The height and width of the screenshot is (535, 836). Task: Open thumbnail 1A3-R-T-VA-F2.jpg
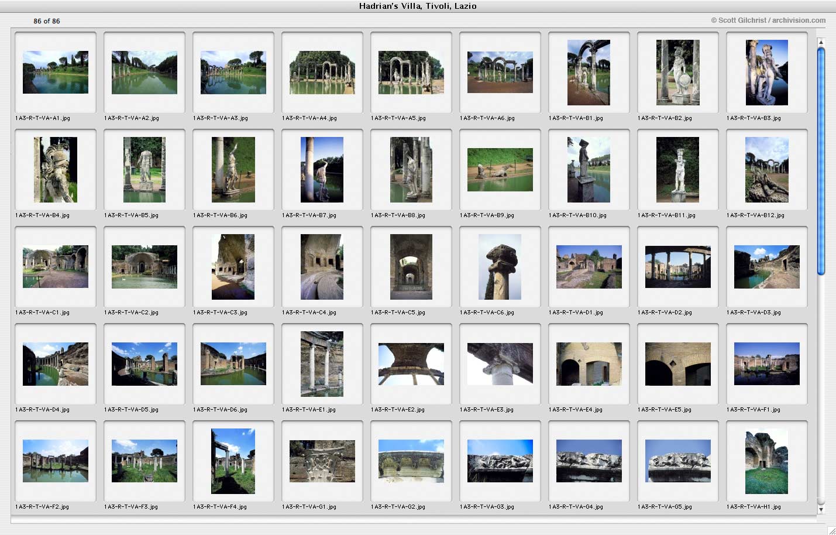point(56,461)
